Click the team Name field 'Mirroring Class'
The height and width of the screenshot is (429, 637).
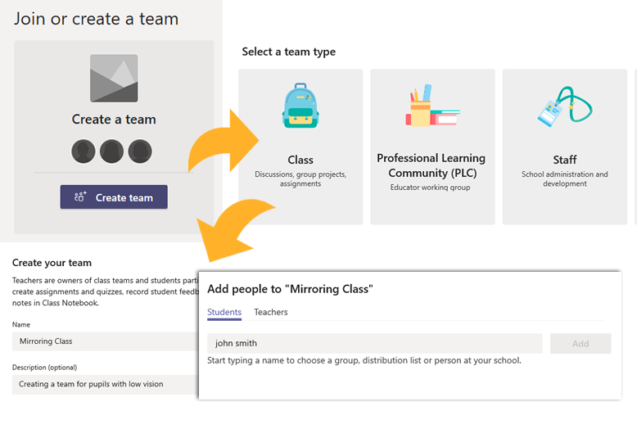pyautogui.click(x=106, y=341)
